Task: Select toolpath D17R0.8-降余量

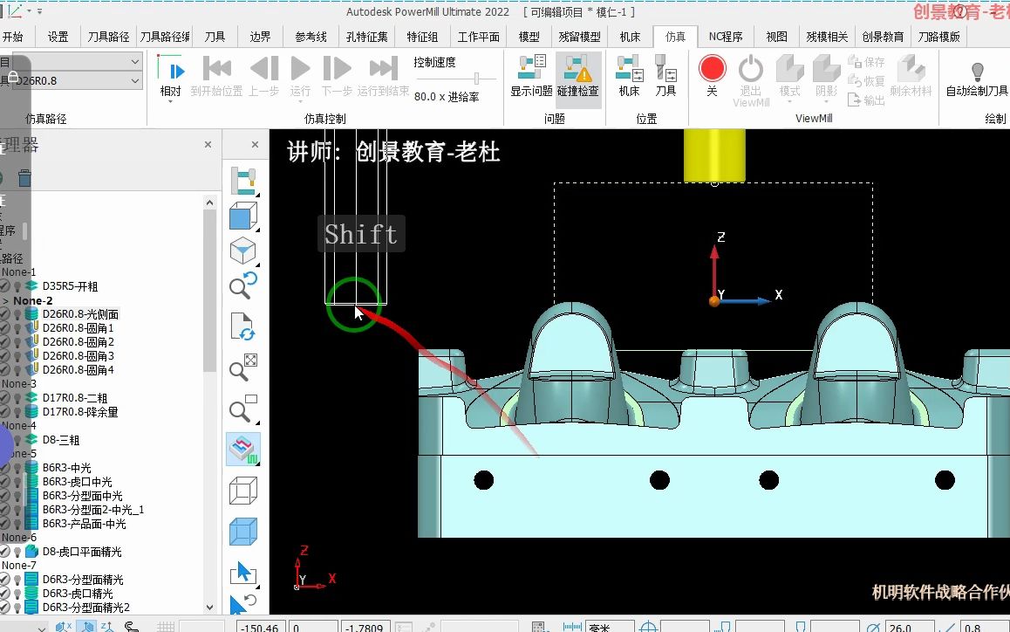Action: coord(80,412)
